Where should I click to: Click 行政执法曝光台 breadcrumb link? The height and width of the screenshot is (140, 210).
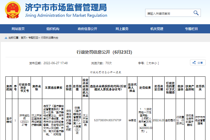[x=49, y=38]
